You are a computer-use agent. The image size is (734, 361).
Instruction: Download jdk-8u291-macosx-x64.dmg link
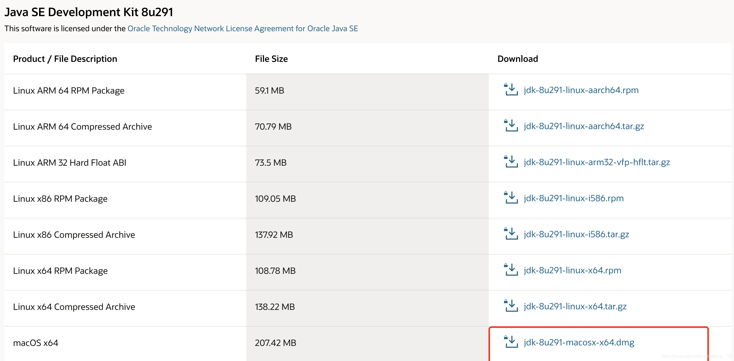click(579, 342)
